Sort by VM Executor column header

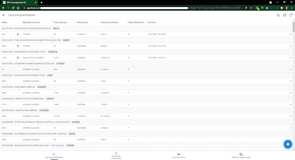point(82,23)
